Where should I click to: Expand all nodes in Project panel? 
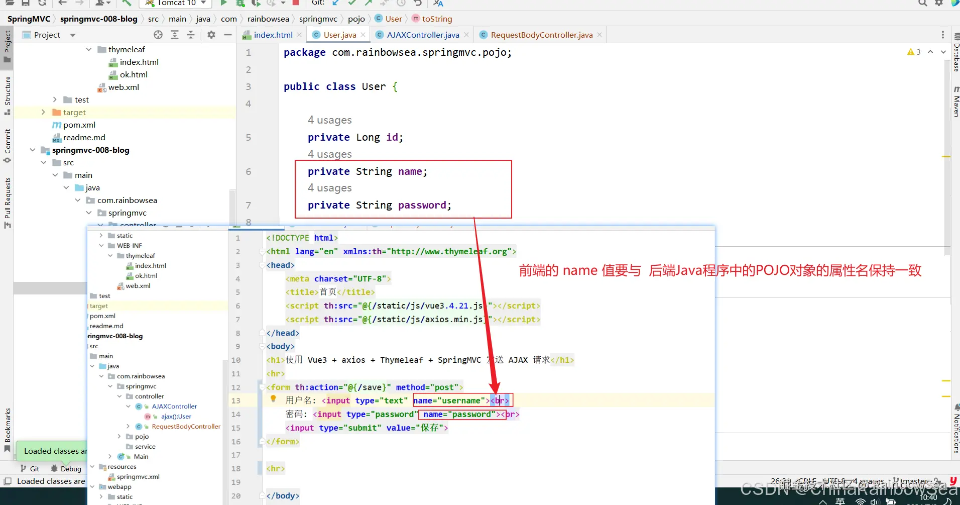[x=175, y=35]
